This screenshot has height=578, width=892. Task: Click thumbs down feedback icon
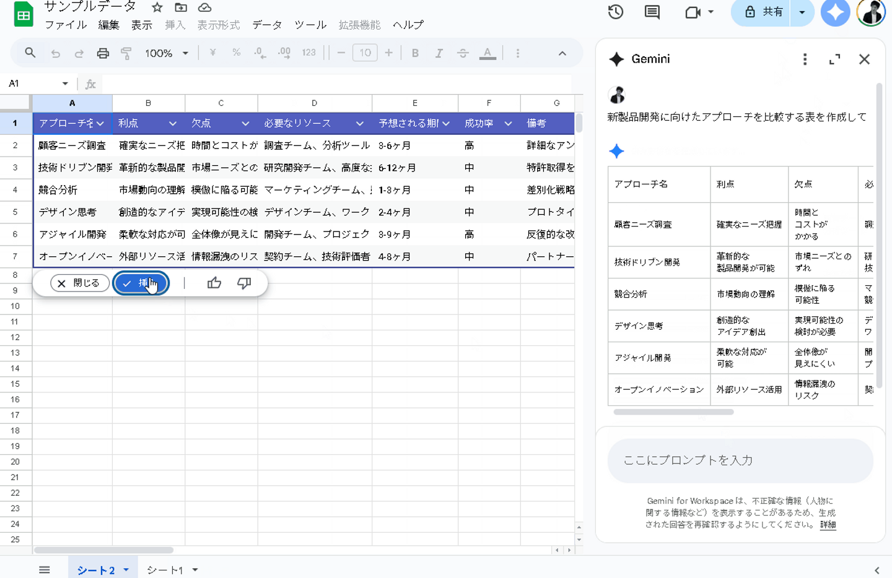(244, 283)
